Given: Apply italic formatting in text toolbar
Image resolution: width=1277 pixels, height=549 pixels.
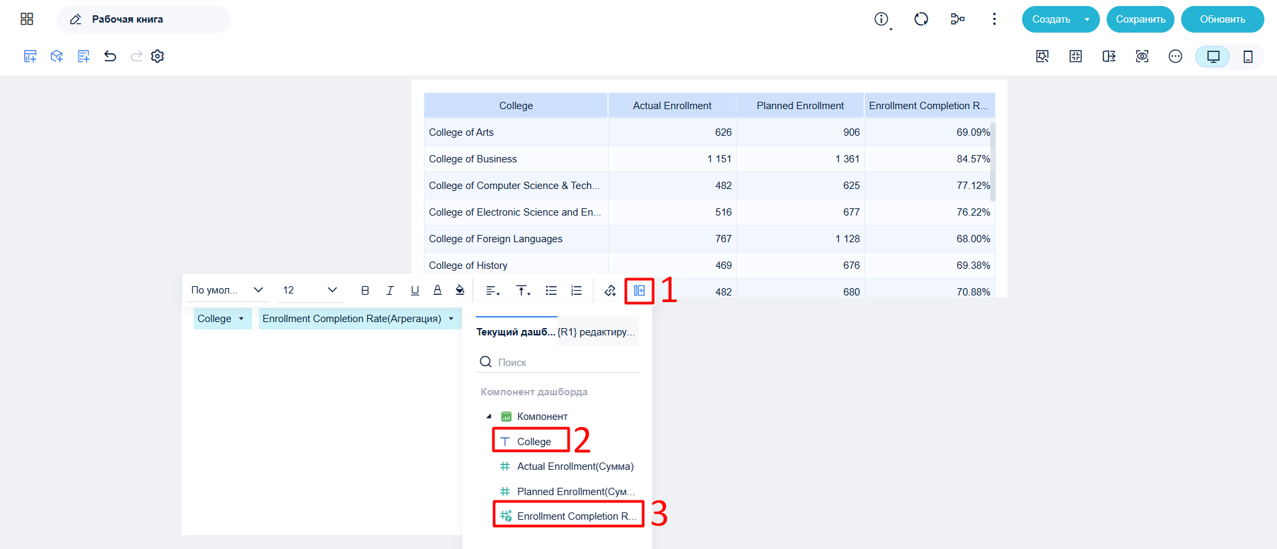Looking at the screenshot, I should point(390,290).
